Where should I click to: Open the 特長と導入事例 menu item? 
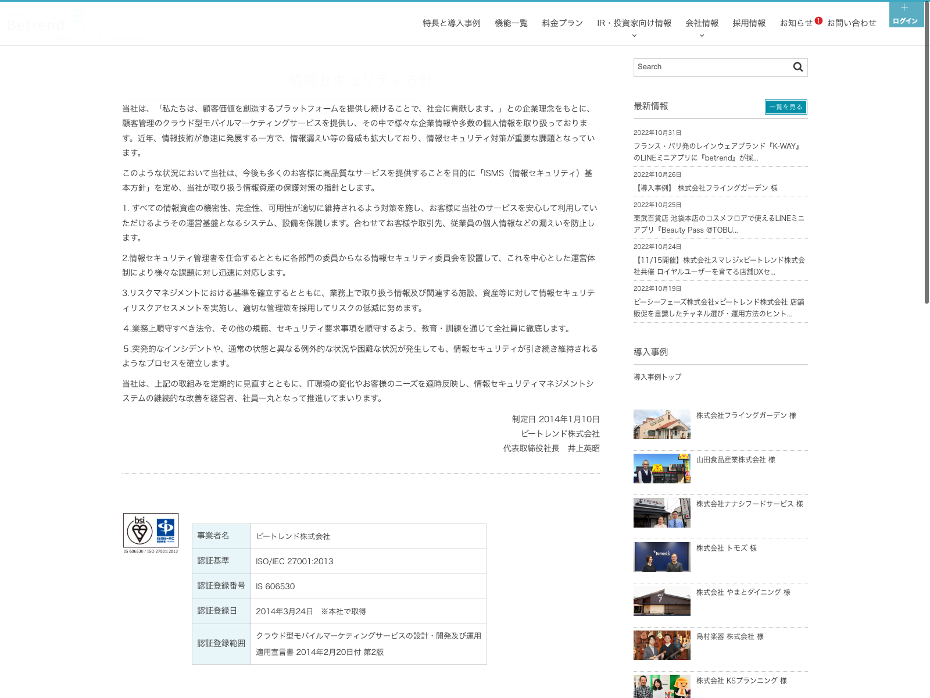(452, 23)
